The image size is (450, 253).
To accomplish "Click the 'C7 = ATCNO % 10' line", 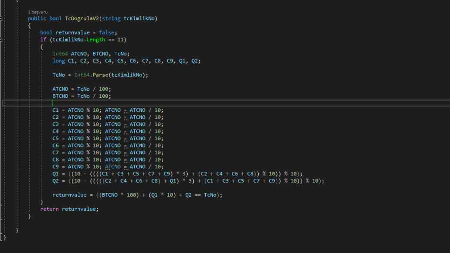I will 108,153.
